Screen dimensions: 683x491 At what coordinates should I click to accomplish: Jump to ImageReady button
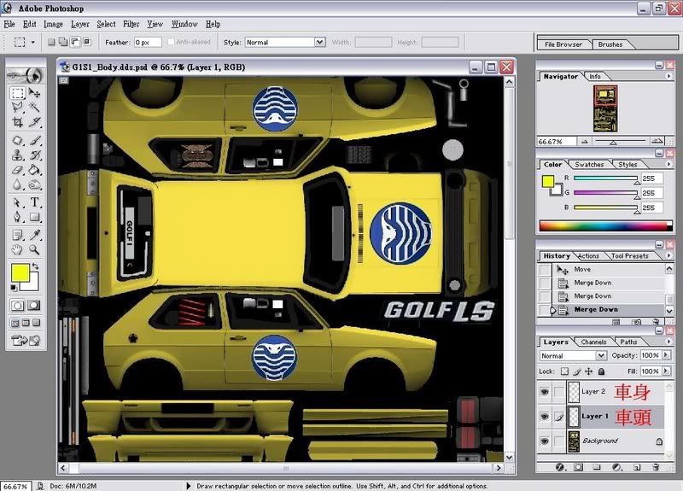[26, 341]
